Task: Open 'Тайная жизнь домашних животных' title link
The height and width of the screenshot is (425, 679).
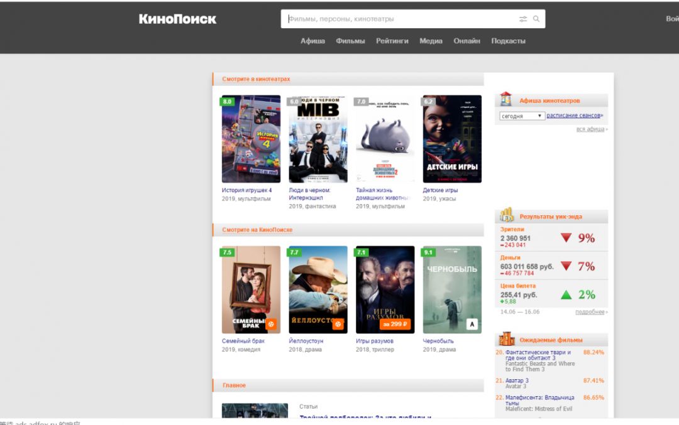Action: point(382,194)
